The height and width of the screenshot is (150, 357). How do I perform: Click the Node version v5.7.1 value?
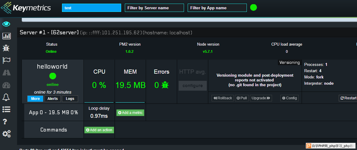pos(207,52)
